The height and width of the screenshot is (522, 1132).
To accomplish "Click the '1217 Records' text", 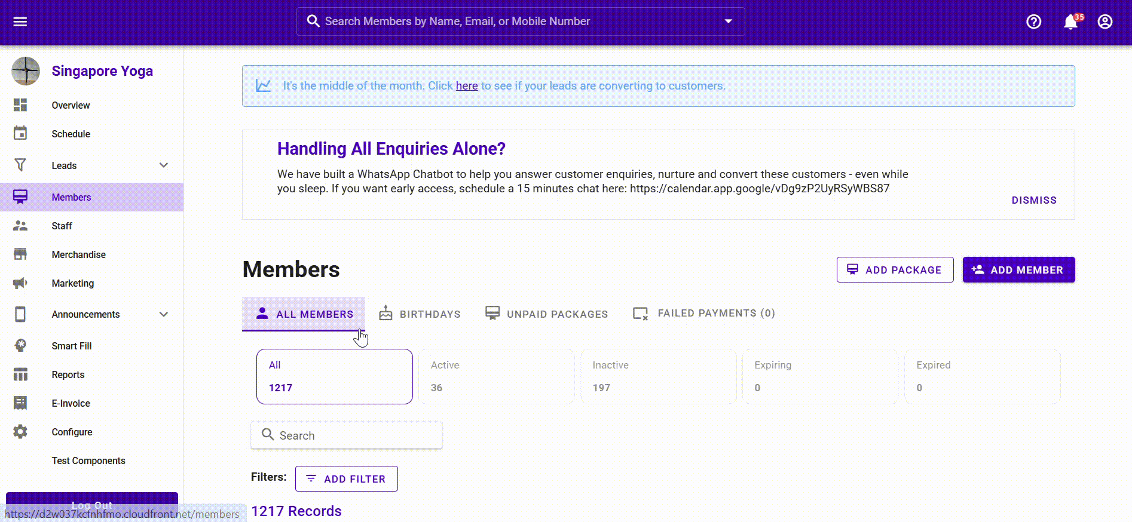I will pyautogui.click(x=296, y=511).
